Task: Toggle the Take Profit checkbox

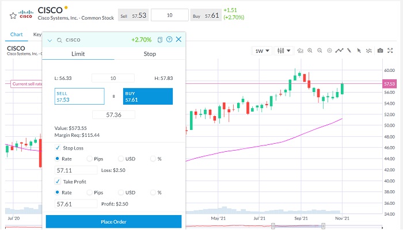Action: point(58,182)
